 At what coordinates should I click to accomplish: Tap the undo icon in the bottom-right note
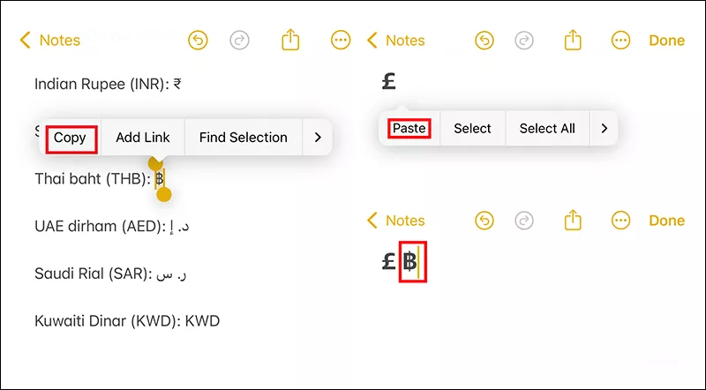[484, 221]
